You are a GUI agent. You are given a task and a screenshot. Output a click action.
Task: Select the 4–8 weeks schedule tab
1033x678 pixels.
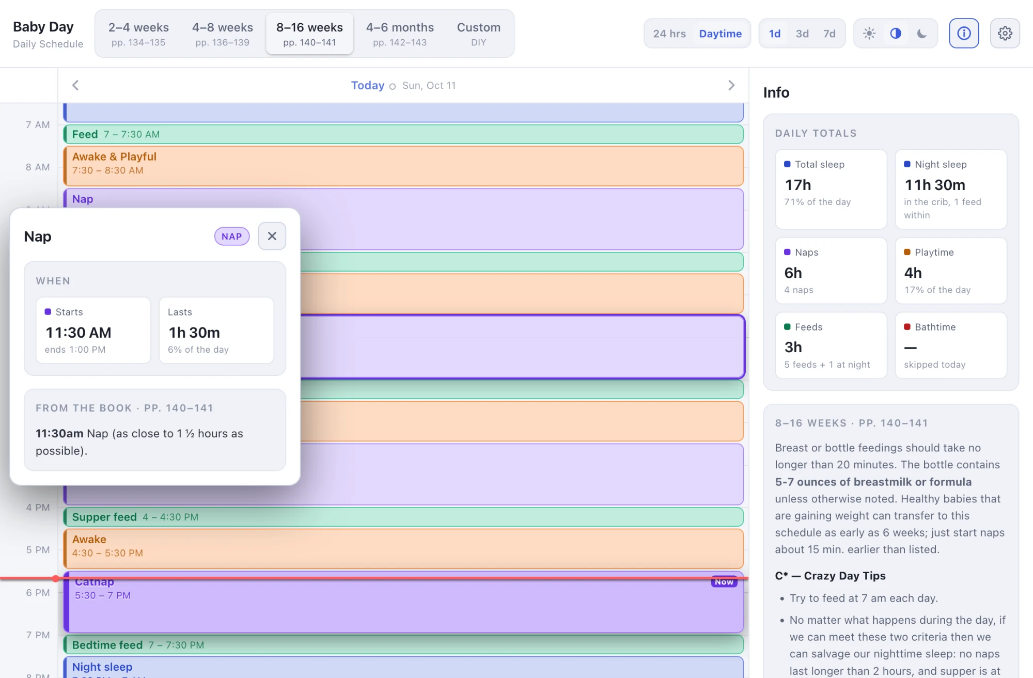pyautogui.click(x=223, y=34)
